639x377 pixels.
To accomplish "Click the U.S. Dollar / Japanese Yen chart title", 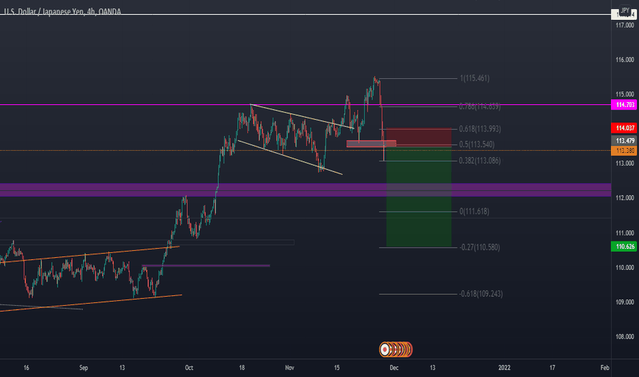I will 62,12.
